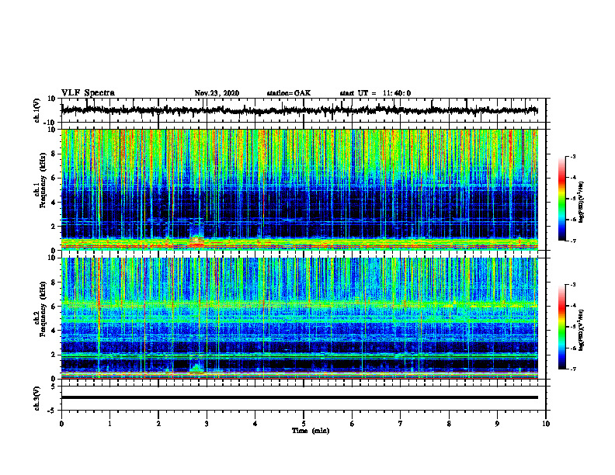Click the "Time (min)" axis title
The width and height of the screenshot is (615, 475).
coord(311,431)
